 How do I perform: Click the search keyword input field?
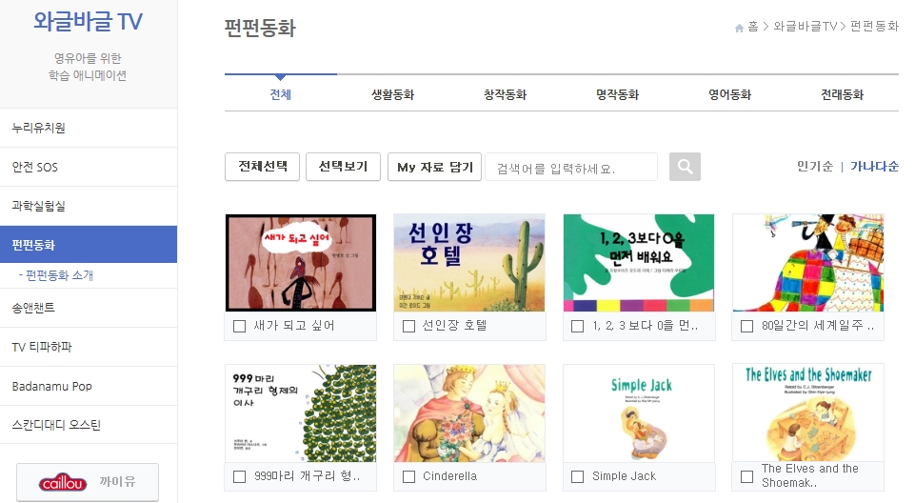(x=571, y=168)
